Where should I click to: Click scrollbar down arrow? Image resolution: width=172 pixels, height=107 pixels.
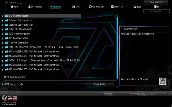click(x=117, y=87)
